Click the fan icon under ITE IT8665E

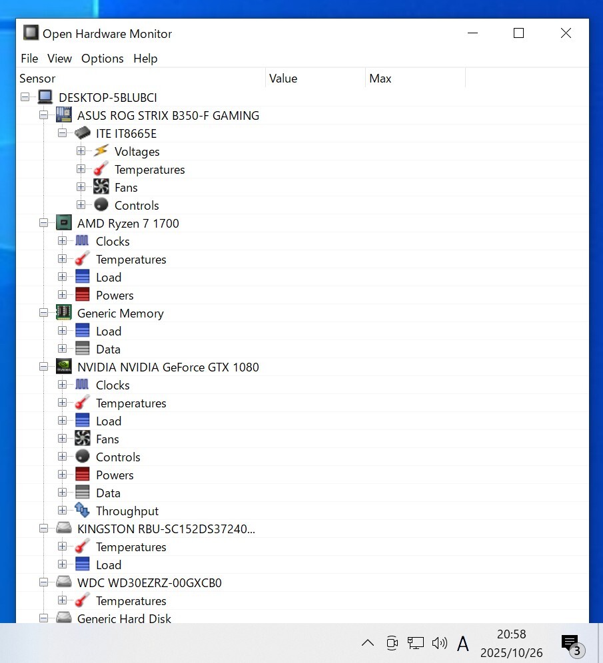101,187
